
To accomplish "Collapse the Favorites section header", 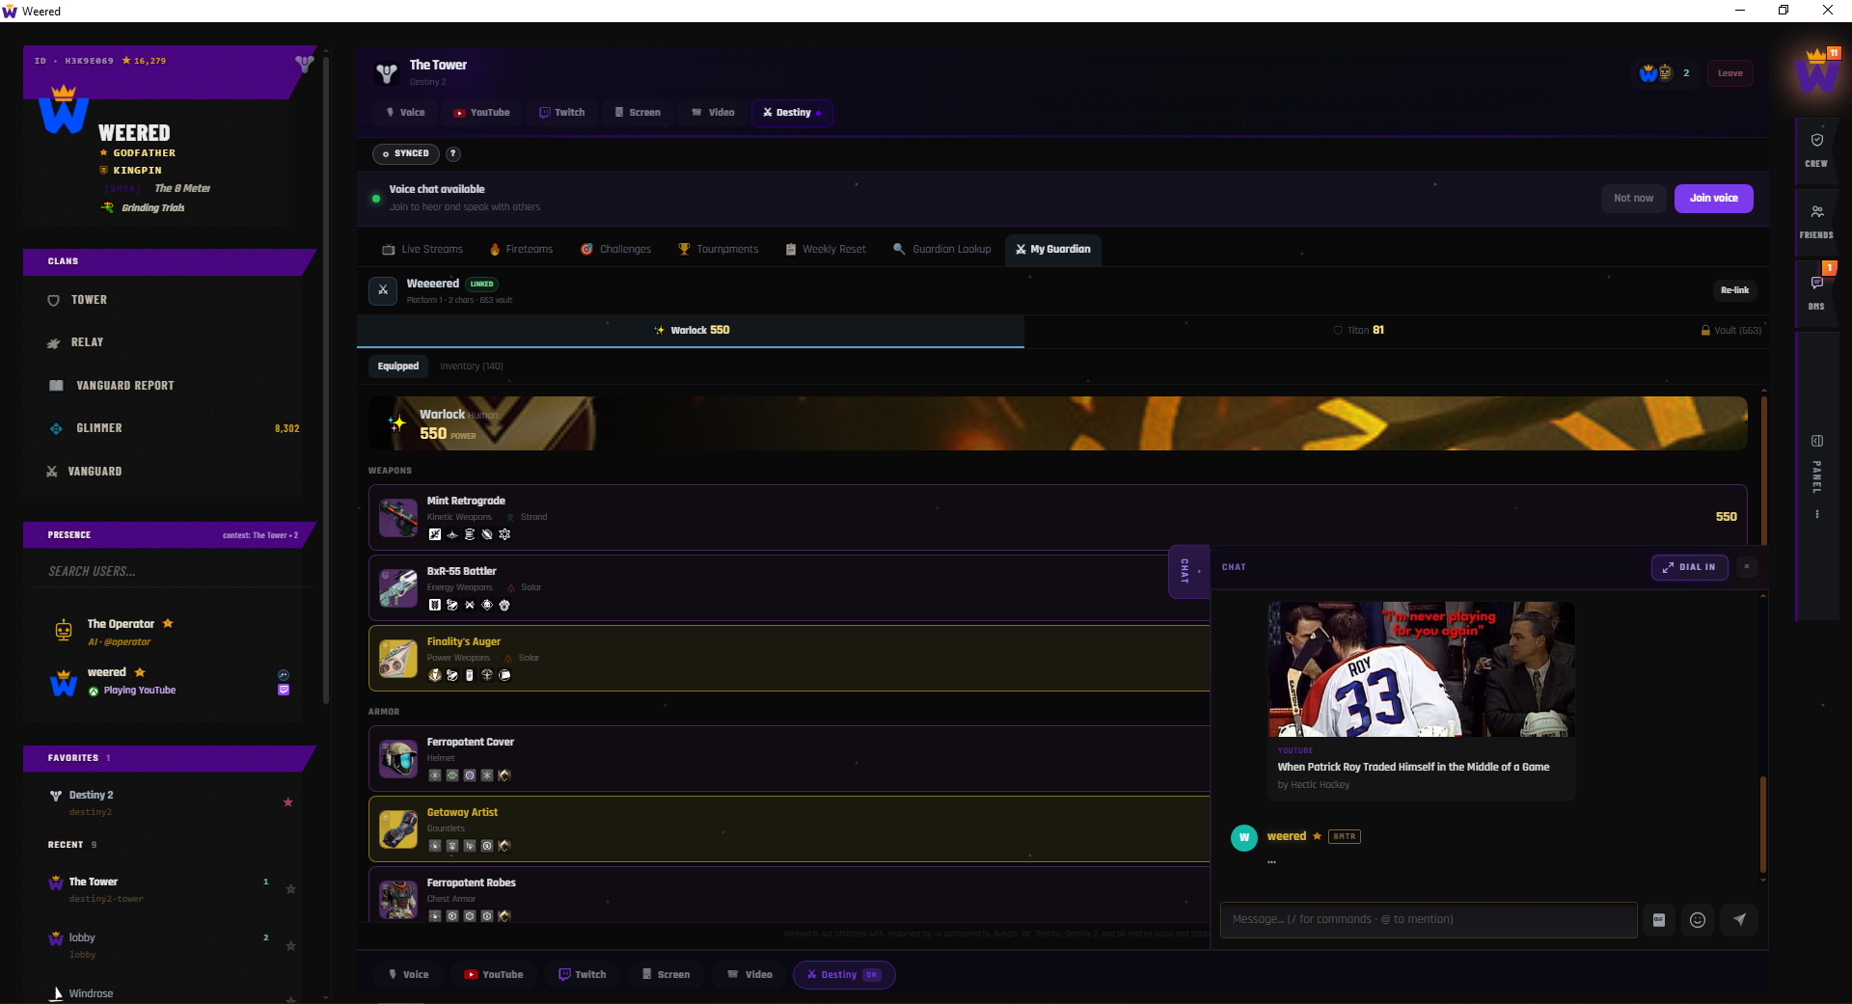I will click(x=170, y=758).
